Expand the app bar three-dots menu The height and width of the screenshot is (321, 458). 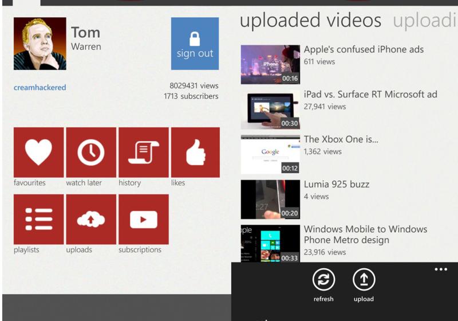440,269
